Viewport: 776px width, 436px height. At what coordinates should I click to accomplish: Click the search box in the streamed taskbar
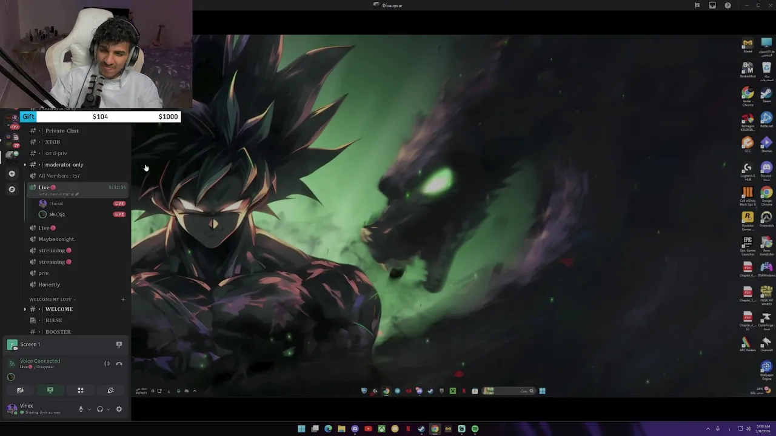509,391
